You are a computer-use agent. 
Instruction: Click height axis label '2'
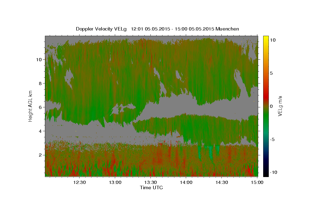coord(40,155)
